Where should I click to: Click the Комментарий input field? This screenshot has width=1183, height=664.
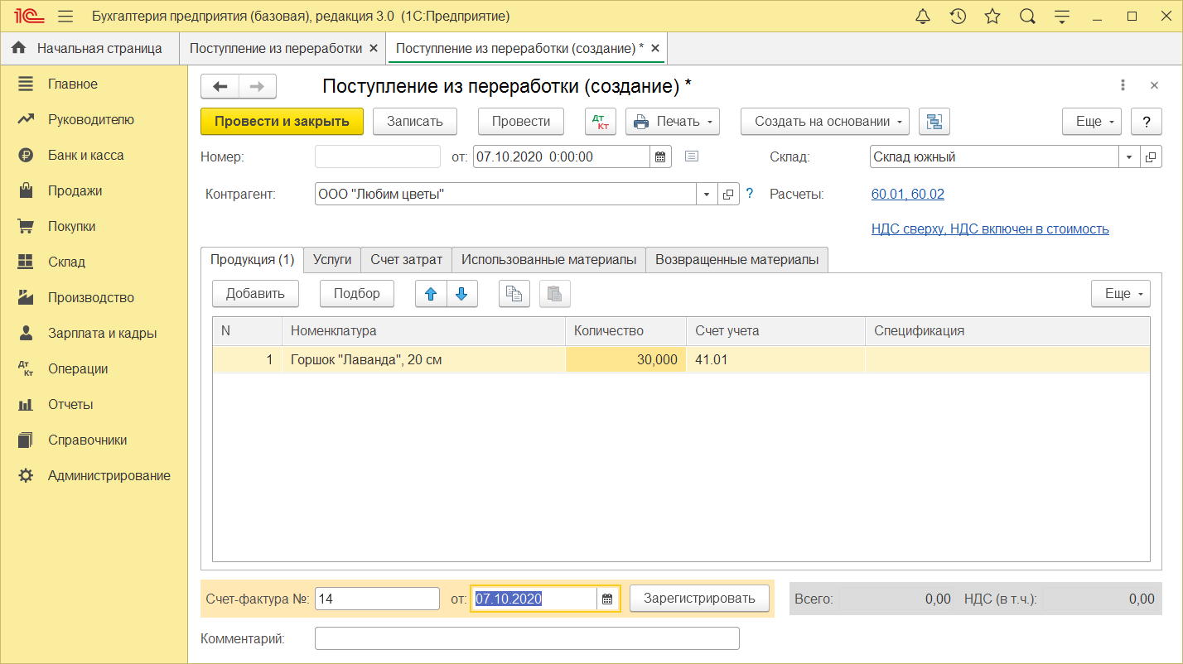click(527, 639)
